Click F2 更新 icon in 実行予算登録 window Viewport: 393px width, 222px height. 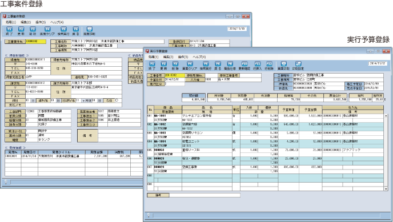[164, 66]
